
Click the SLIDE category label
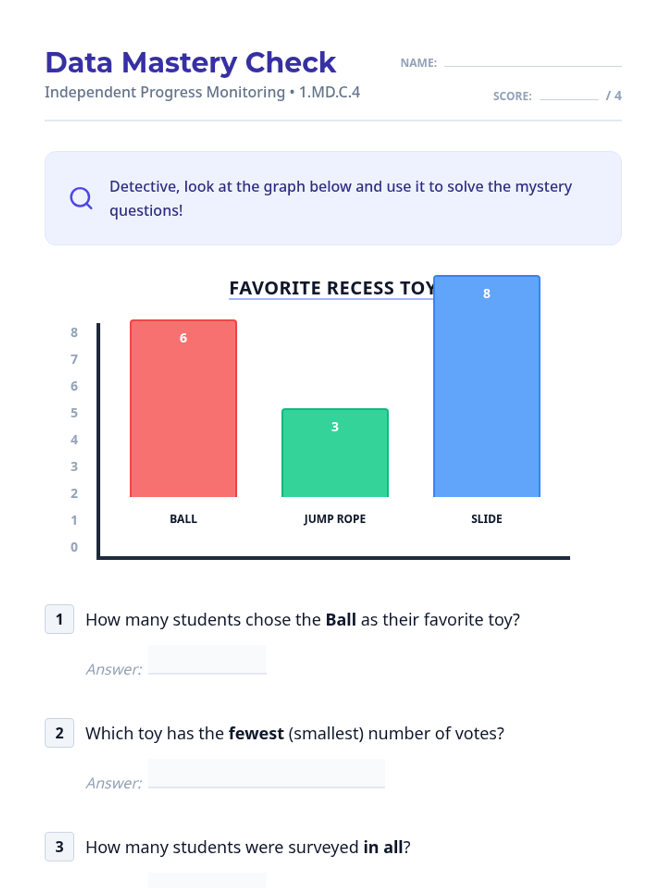point(486,519)
